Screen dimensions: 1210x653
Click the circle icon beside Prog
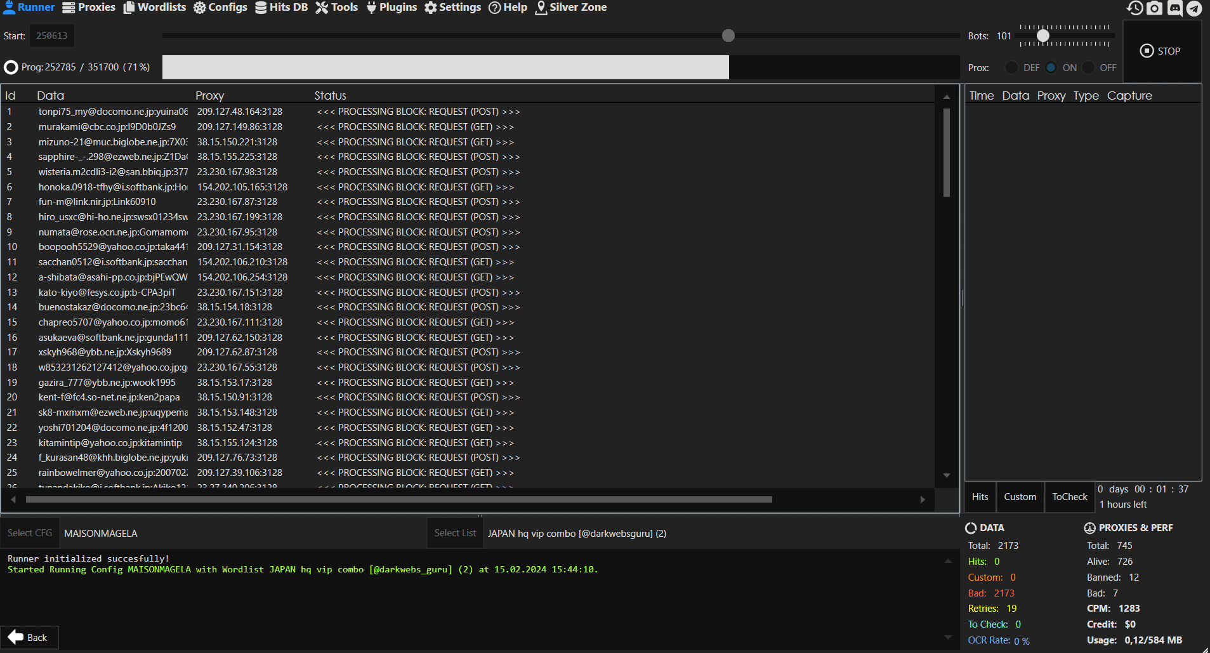(11, 67)
